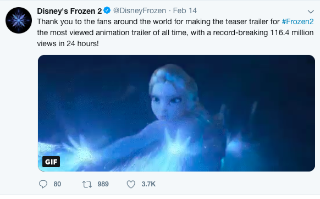
Task: Open the Feb 14 timestamp permalink
Action: click(185, 10)
